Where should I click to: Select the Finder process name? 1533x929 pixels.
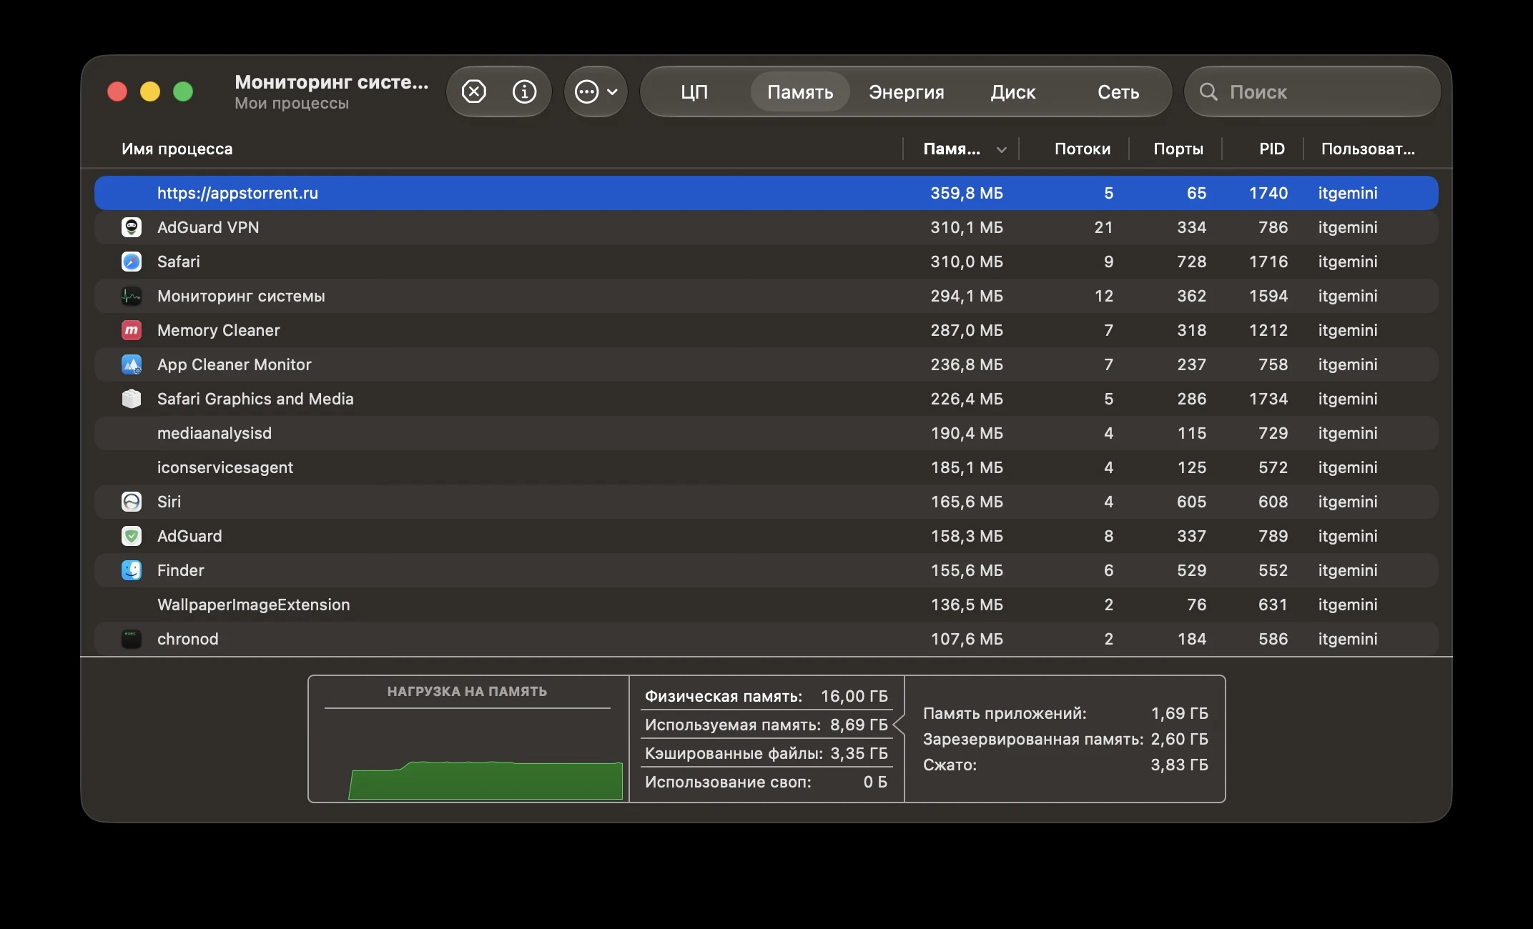click(181, 570)
